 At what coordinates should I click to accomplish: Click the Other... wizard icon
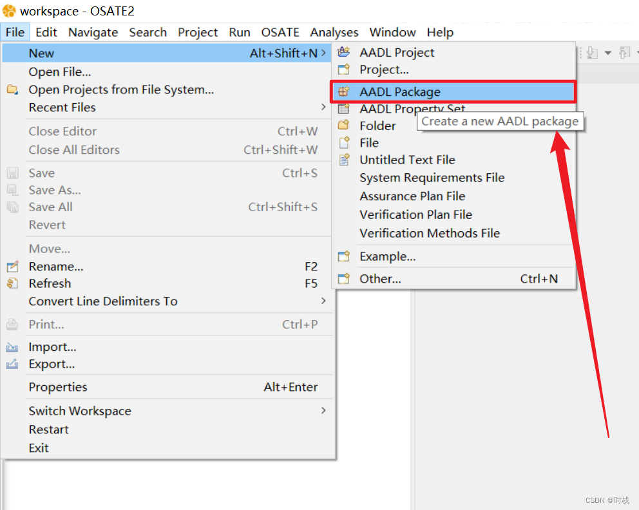[344, 279]
